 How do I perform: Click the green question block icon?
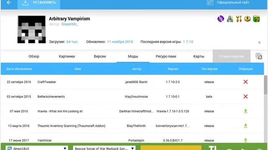(x=256, y=19)
